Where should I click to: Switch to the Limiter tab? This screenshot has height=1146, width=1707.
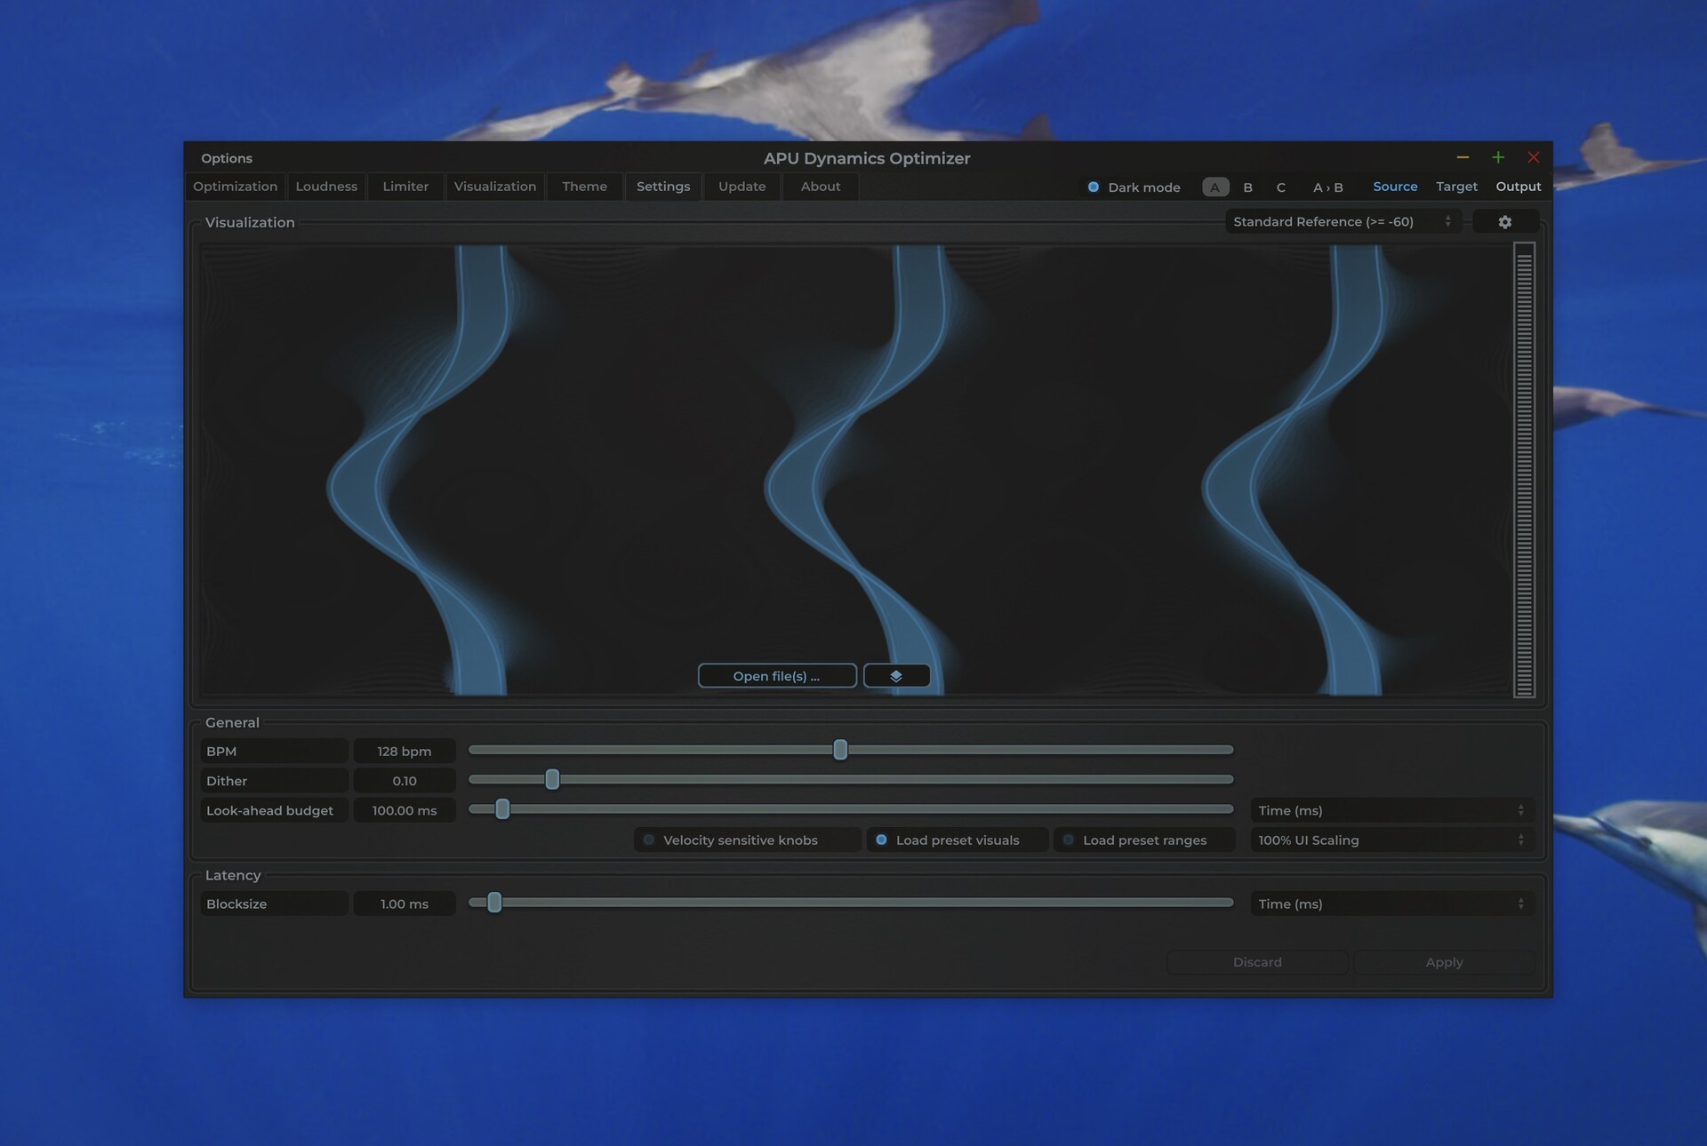(x=405, y=187)
